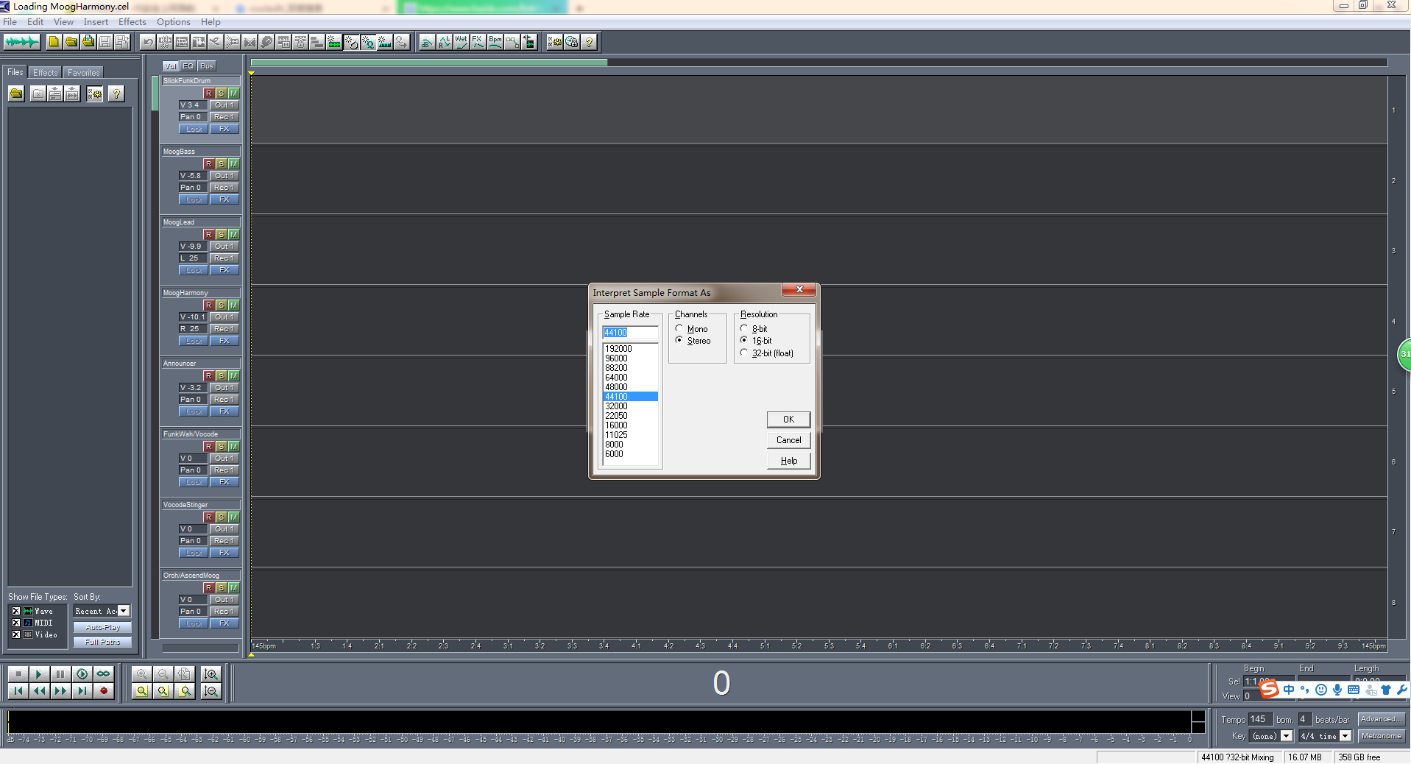Switch to Edit Waveform view icon
This screenshot has height=764, width=1411.
coord(21,42)
